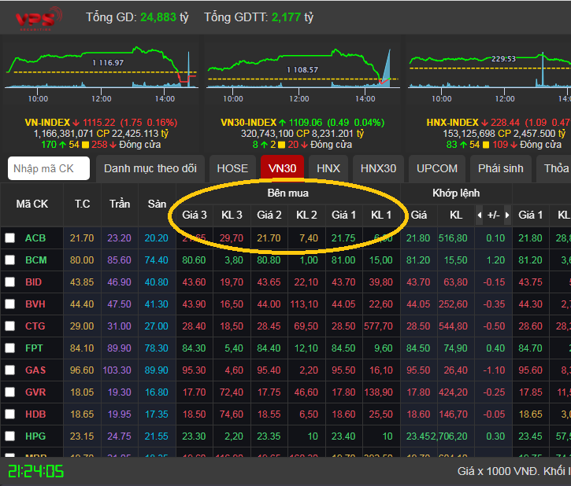The height and width of the screenshot is (486, 571).
Task: Open the Phái sinh tab
Action: [501, 168]
